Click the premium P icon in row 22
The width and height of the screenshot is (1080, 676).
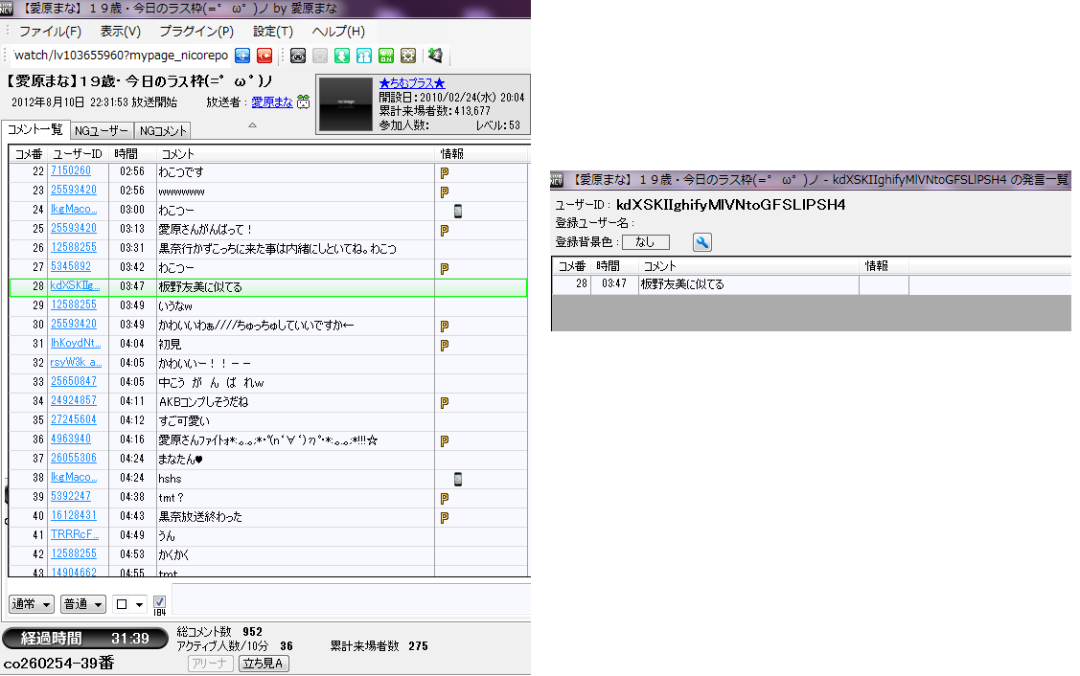pyautogui.click(x=445, y=172)
